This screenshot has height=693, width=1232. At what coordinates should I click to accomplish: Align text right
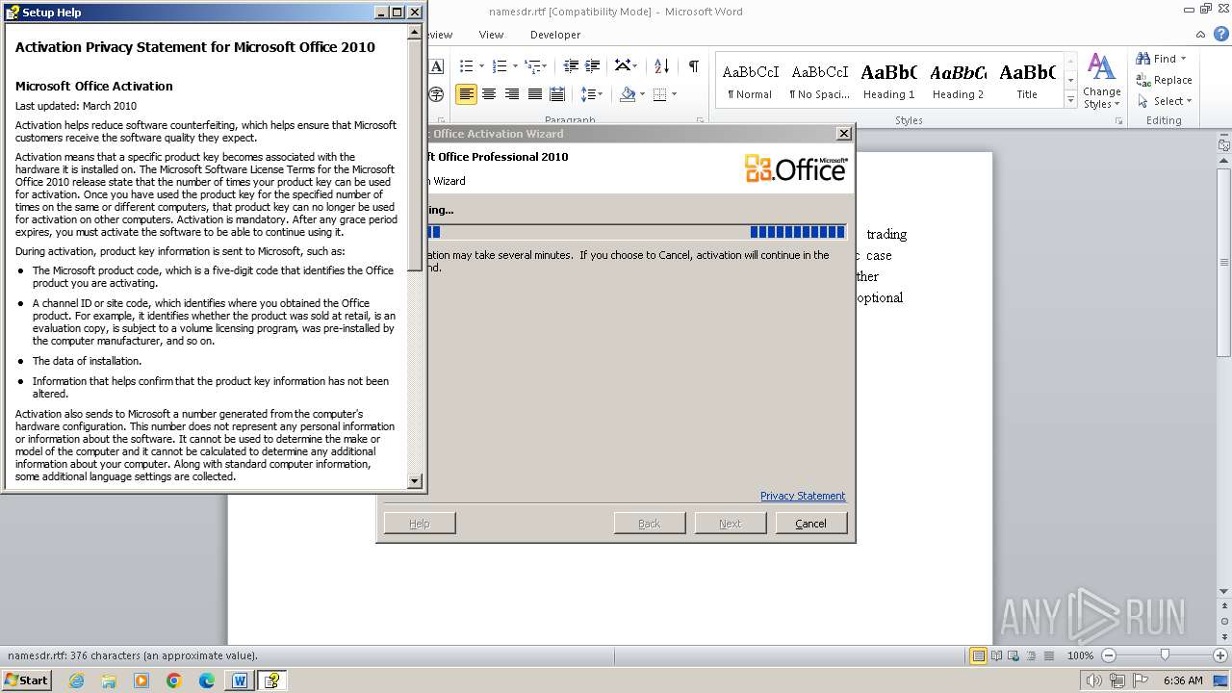pos(512,94)
